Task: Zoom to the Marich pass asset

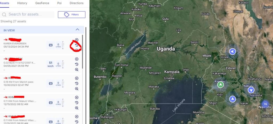Action: (77, 89)
